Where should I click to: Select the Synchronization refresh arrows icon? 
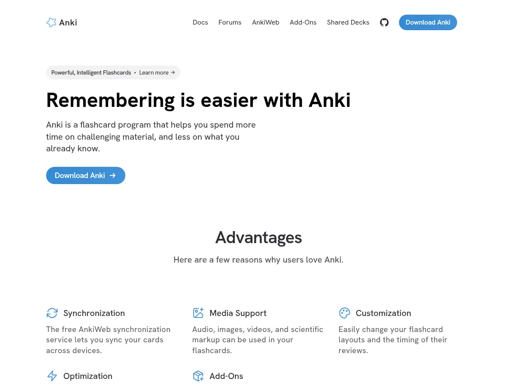pos(52,313)
